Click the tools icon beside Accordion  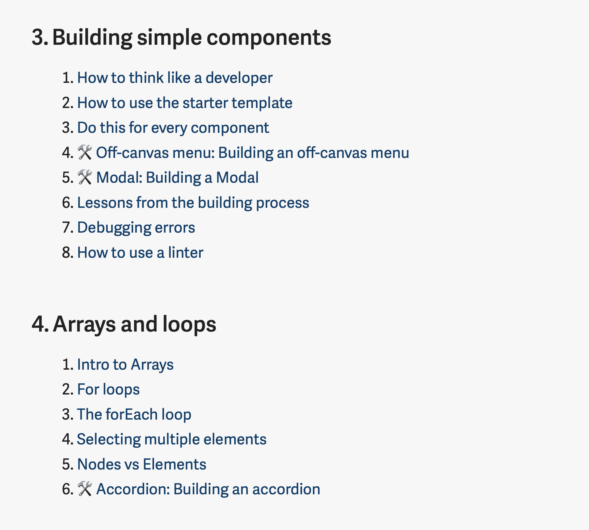84,489
